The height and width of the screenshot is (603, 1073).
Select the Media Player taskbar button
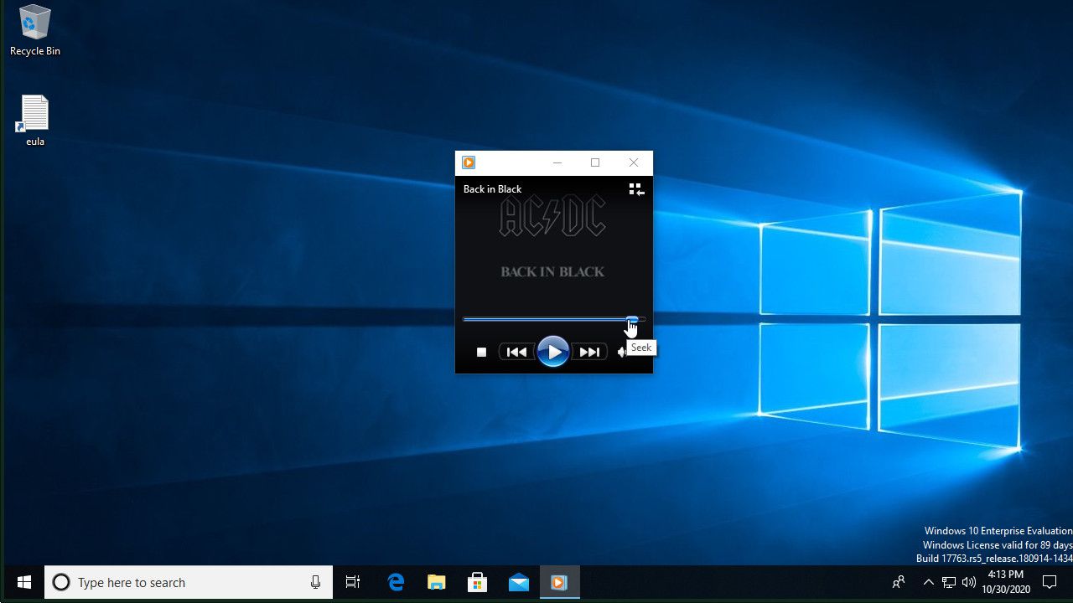pos(559,582)
